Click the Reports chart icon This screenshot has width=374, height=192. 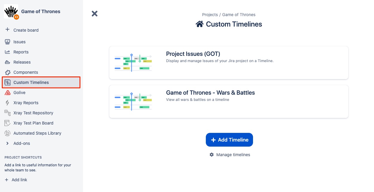click(8, 52)
